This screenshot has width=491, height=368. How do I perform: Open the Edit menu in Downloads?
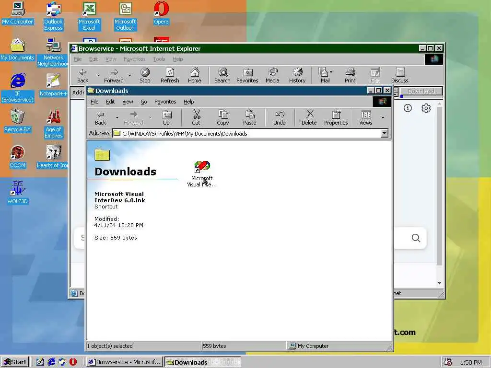point(110,102)
